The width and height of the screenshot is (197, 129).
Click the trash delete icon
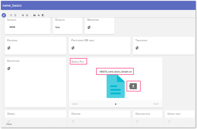point(15,15)
